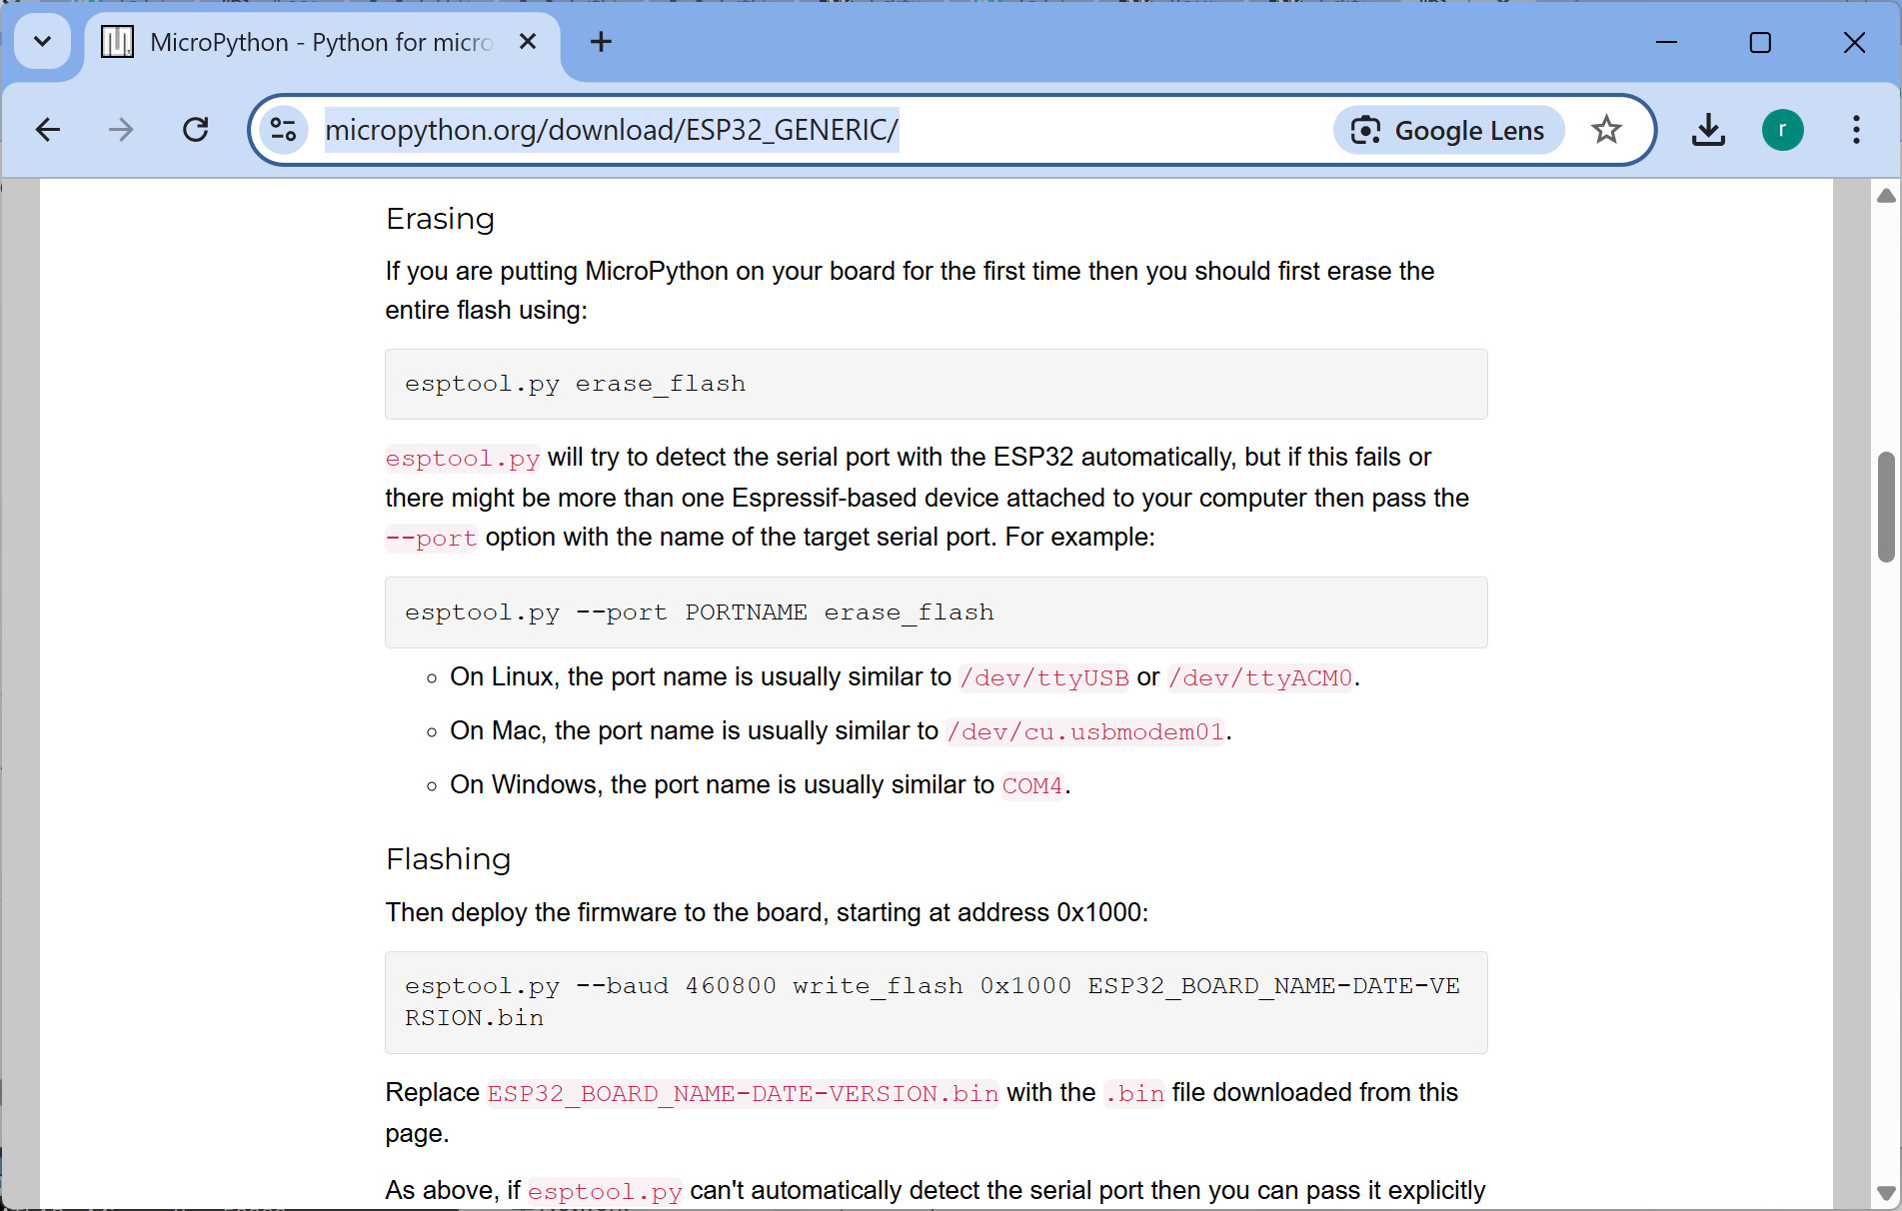Screen dimensions: 1902x1211
Task: Click the /dev/ttyACM0 inline code
Action: coord(1260,678)
